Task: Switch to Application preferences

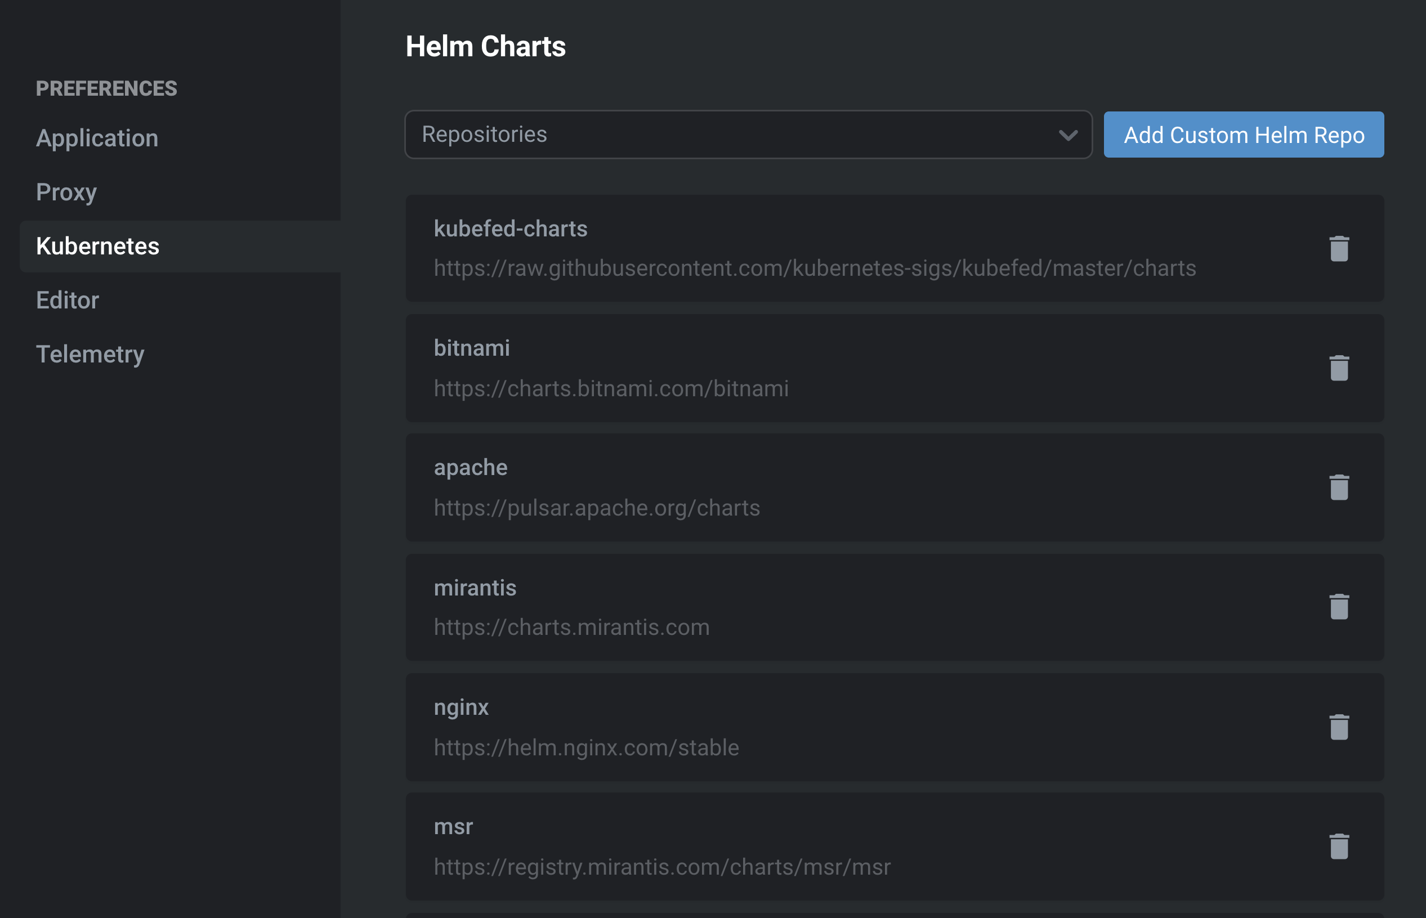Action: pyautogui.click(x=97, y=138)
